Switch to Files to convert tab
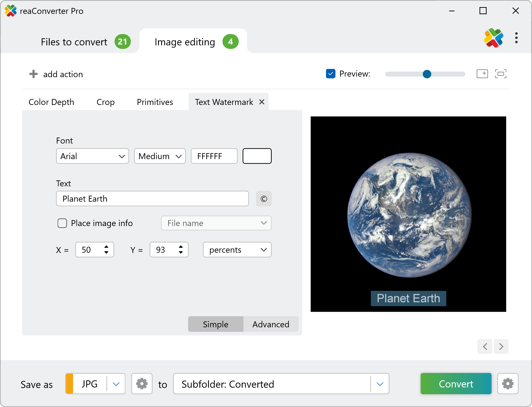The width and height of the screenshot is (532, 407). pos(74,42)
